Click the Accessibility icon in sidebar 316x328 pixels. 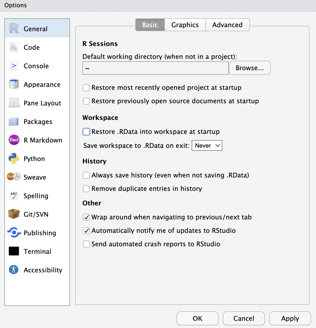tap(14, 270)
